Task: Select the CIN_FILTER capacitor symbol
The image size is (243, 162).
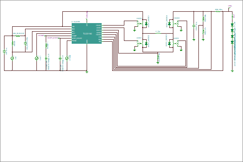Action: click(25, 44)
